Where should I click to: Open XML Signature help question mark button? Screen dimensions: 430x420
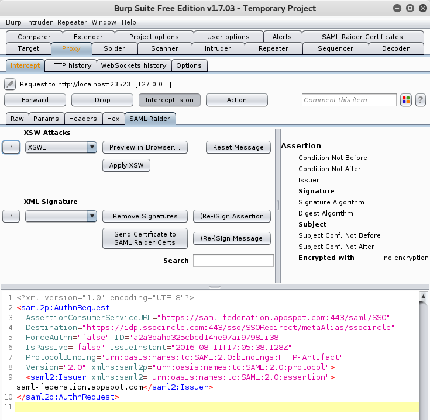click(11, 216)
